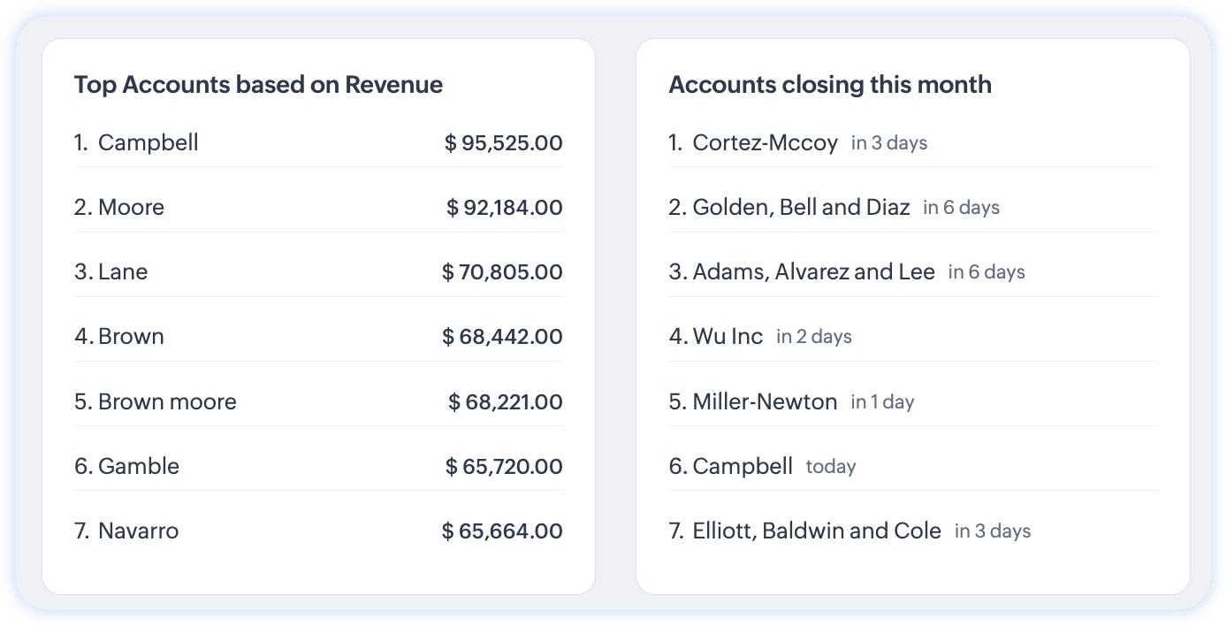The width and height of the screenshot is (1227, 626).
Task: Click the Accounts closing this month heading
Action: pyautogui.click(x=830, y=85)
